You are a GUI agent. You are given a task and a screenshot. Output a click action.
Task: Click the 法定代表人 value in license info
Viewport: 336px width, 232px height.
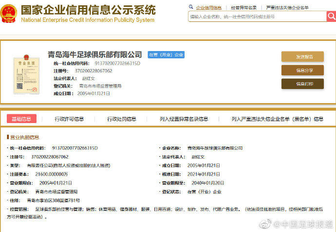point(198,157)
